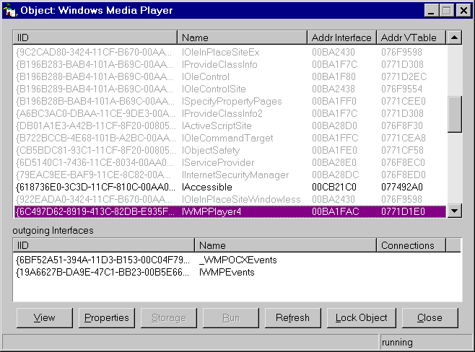Click the outgoing Interfaces Name column header
The image size is (475, 352).
click(x=285, y=245)
